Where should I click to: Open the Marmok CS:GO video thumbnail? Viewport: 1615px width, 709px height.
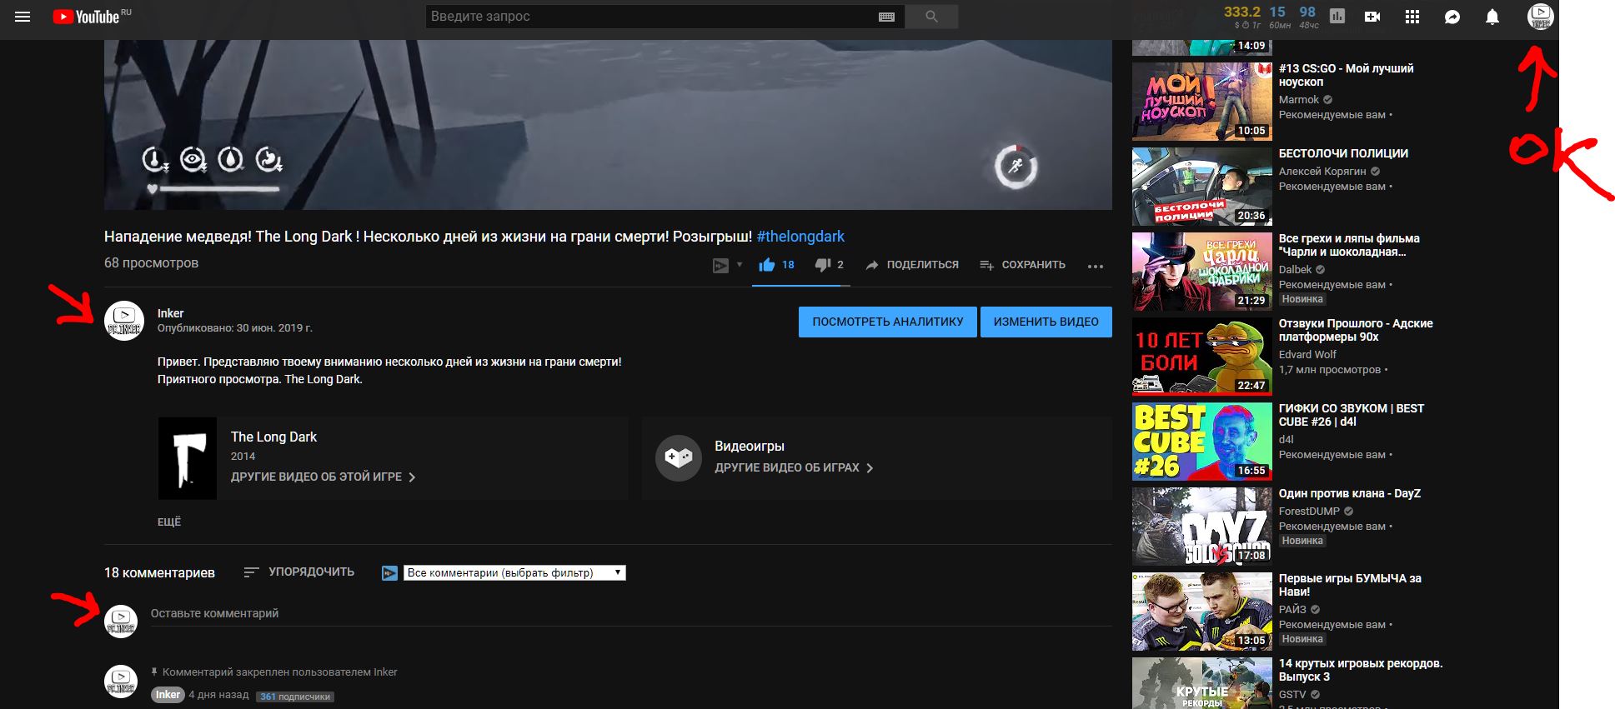coord(1202,101)
